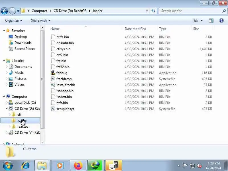Image resolution: width=228 pixels, height=171 pixels.
Task: Sort files by Date modified column
Action: 135,29
